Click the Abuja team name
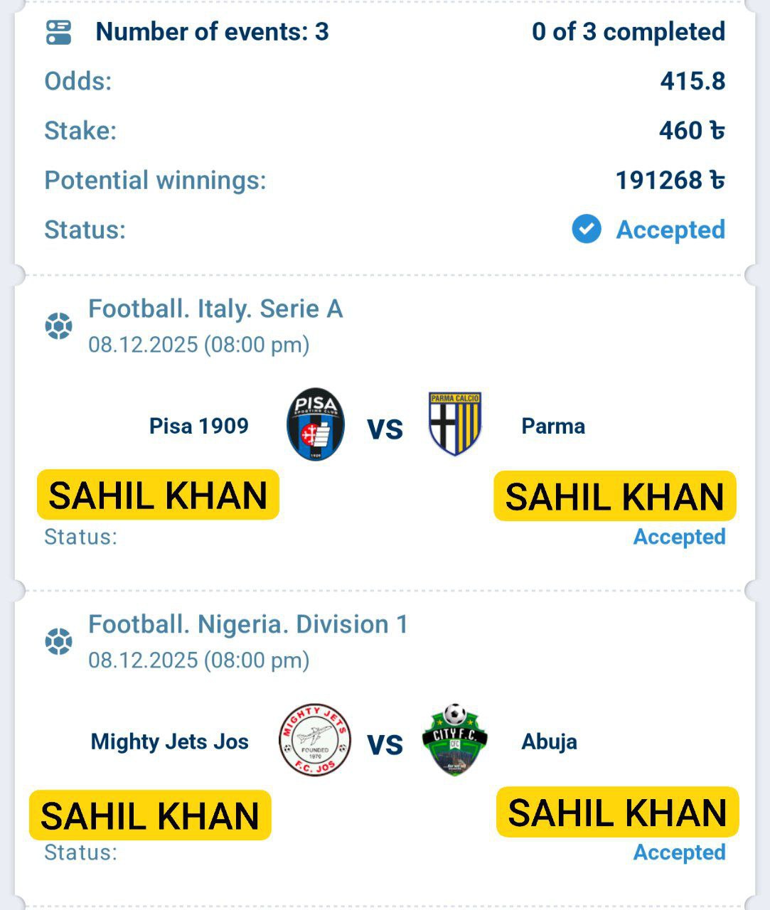 [549, 742]
